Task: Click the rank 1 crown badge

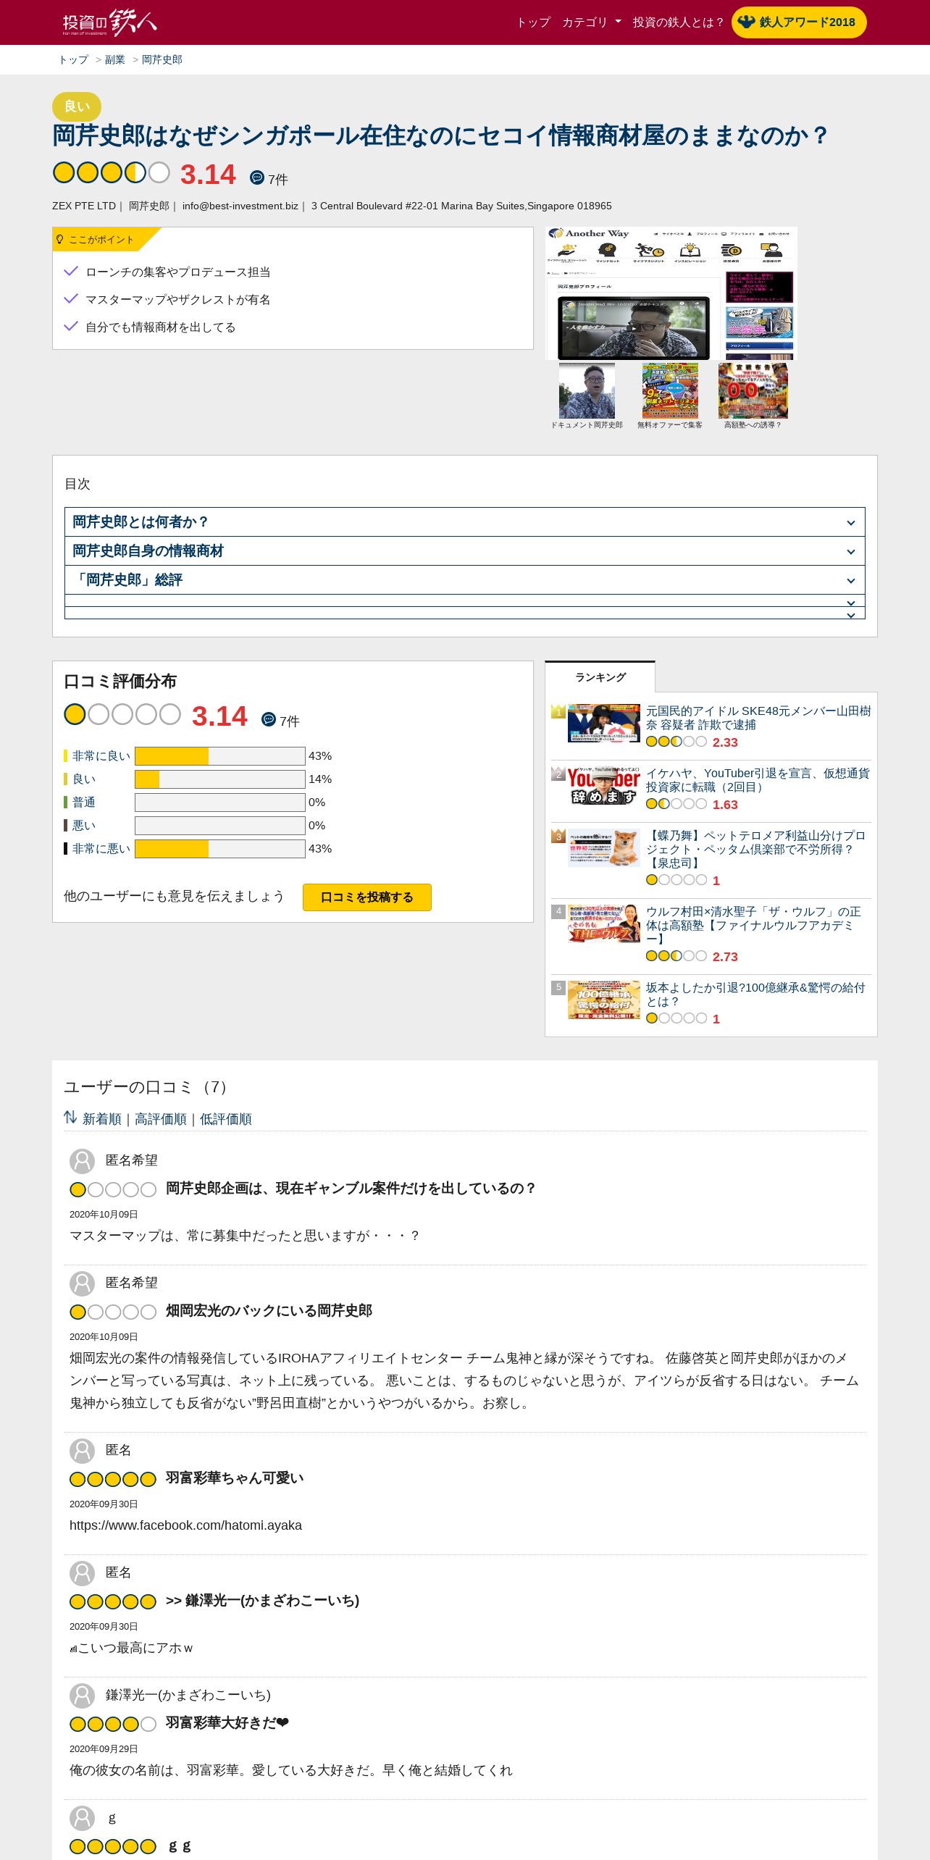Action: coord(558,711)
